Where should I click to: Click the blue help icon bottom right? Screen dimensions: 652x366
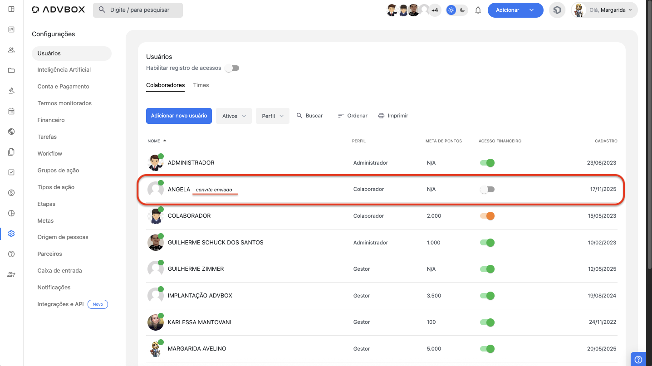pyautogui.click(x=638, y=359)
